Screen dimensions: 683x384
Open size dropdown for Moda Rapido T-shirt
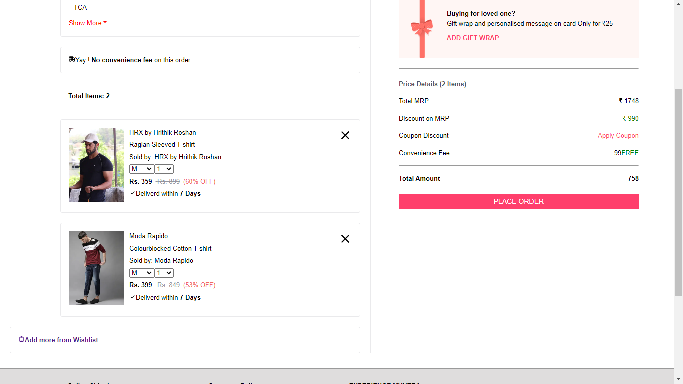click(x=141, y=273)
